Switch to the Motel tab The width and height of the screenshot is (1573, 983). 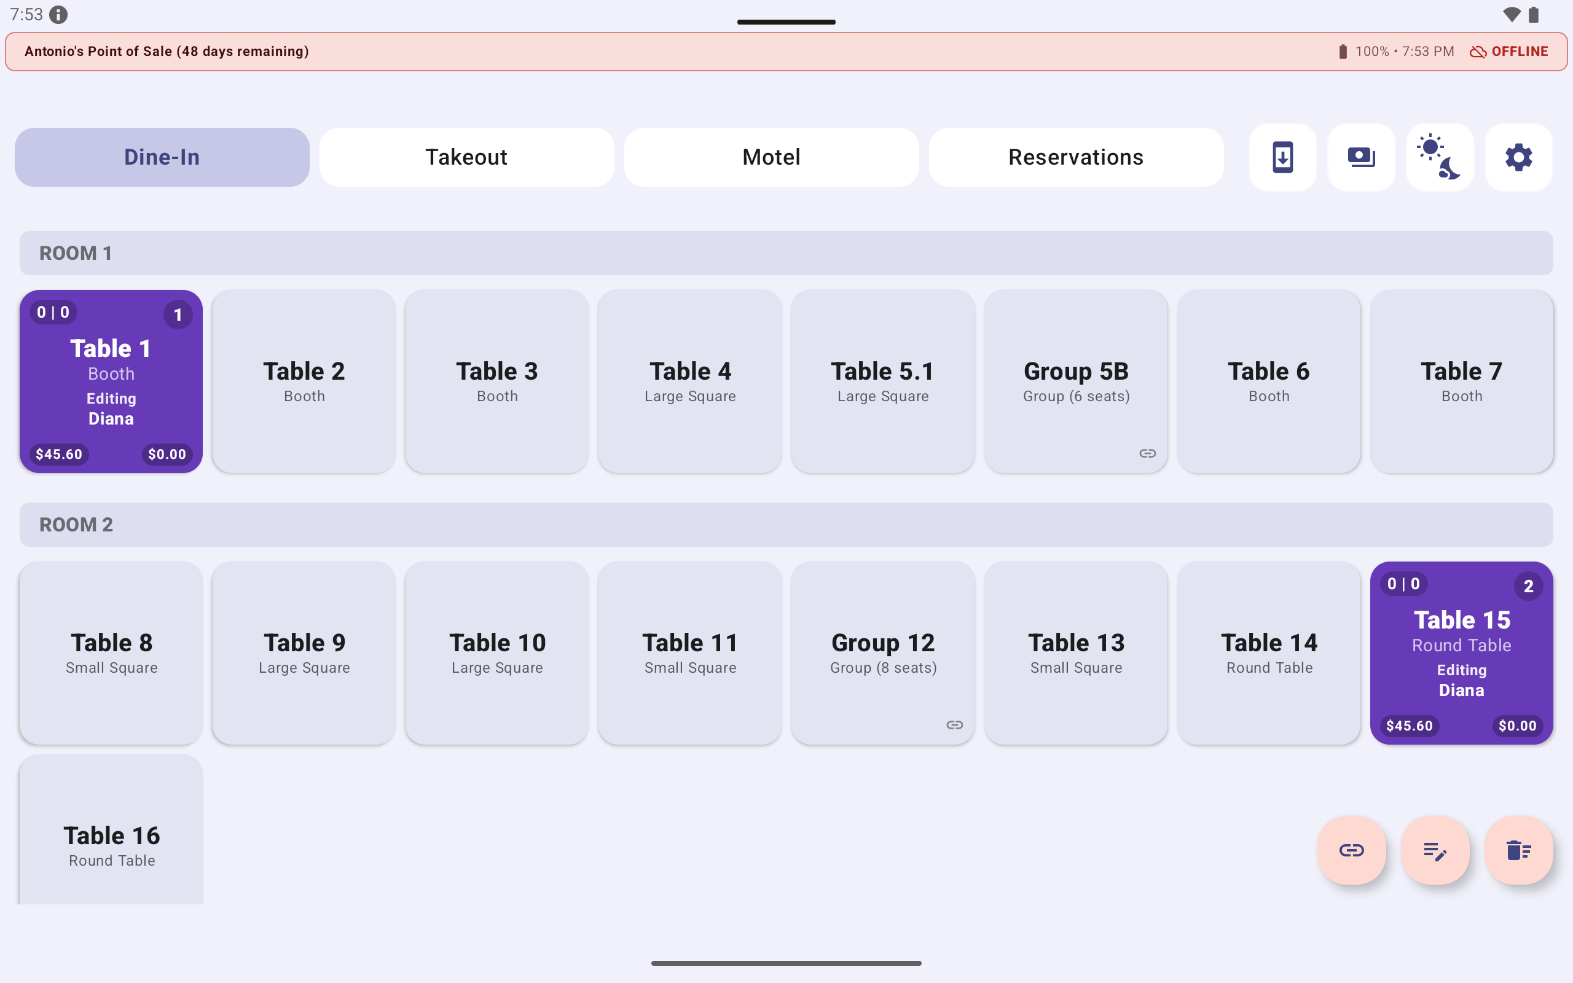(x=772, y=157)
